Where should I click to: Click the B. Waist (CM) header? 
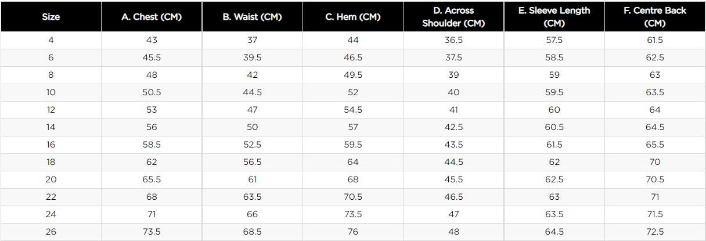[x=252, y=17]
